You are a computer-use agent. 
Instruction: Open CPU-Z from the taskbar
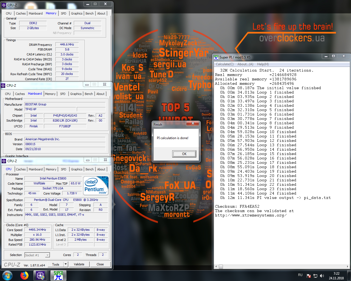tap(40, 276)
